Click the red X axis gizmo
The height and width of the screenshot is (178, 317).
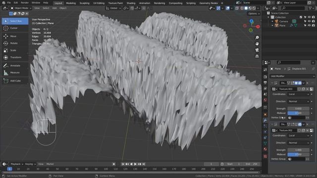click(x=258, y=27)
